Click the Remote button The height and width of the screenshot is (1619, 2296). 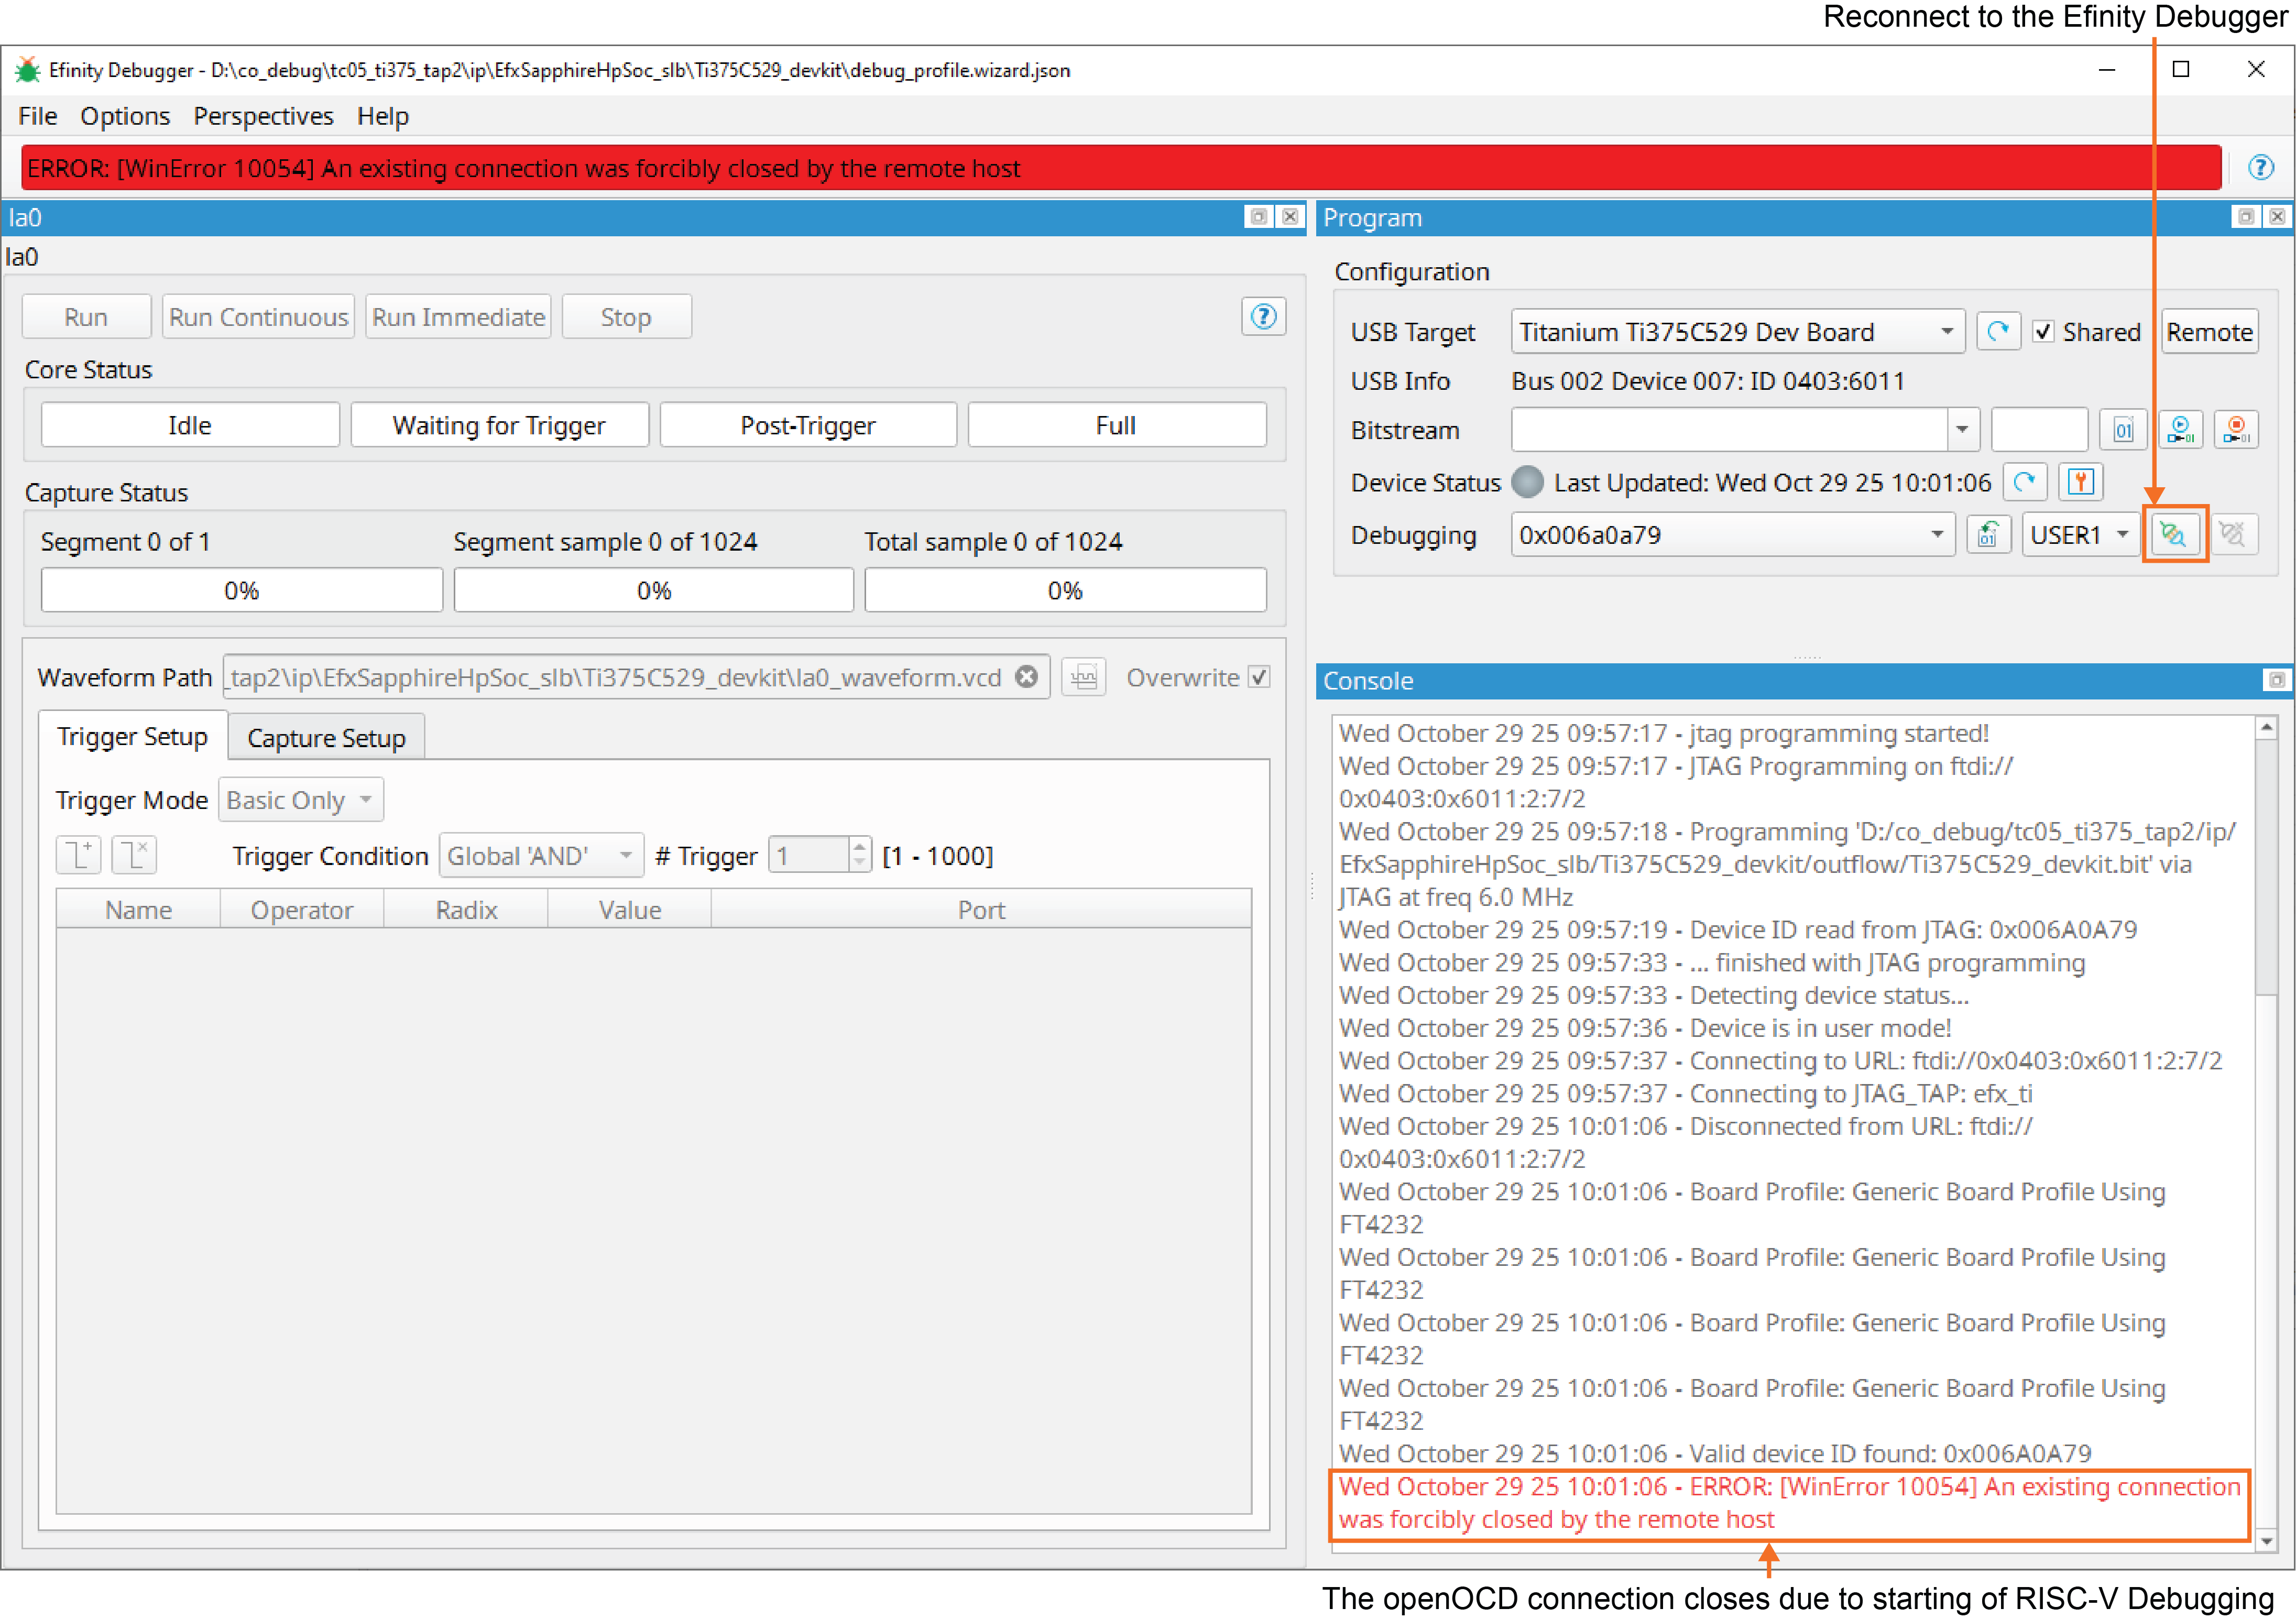tap(2209, 332)
